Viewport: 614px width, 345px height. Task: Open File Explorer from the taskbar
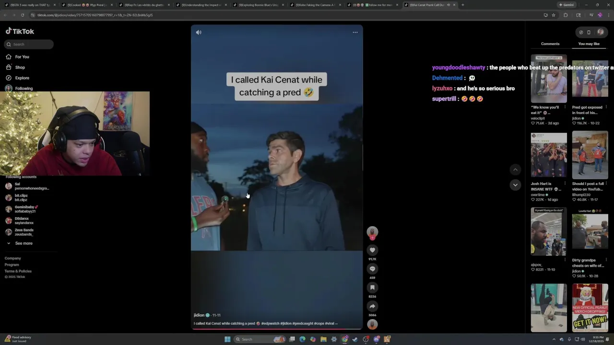323,339
